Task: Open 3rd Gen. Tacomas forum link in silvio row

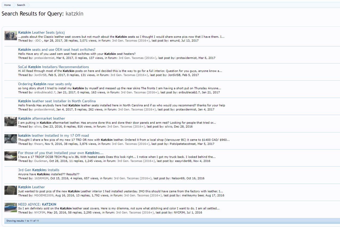Action: 126,127
